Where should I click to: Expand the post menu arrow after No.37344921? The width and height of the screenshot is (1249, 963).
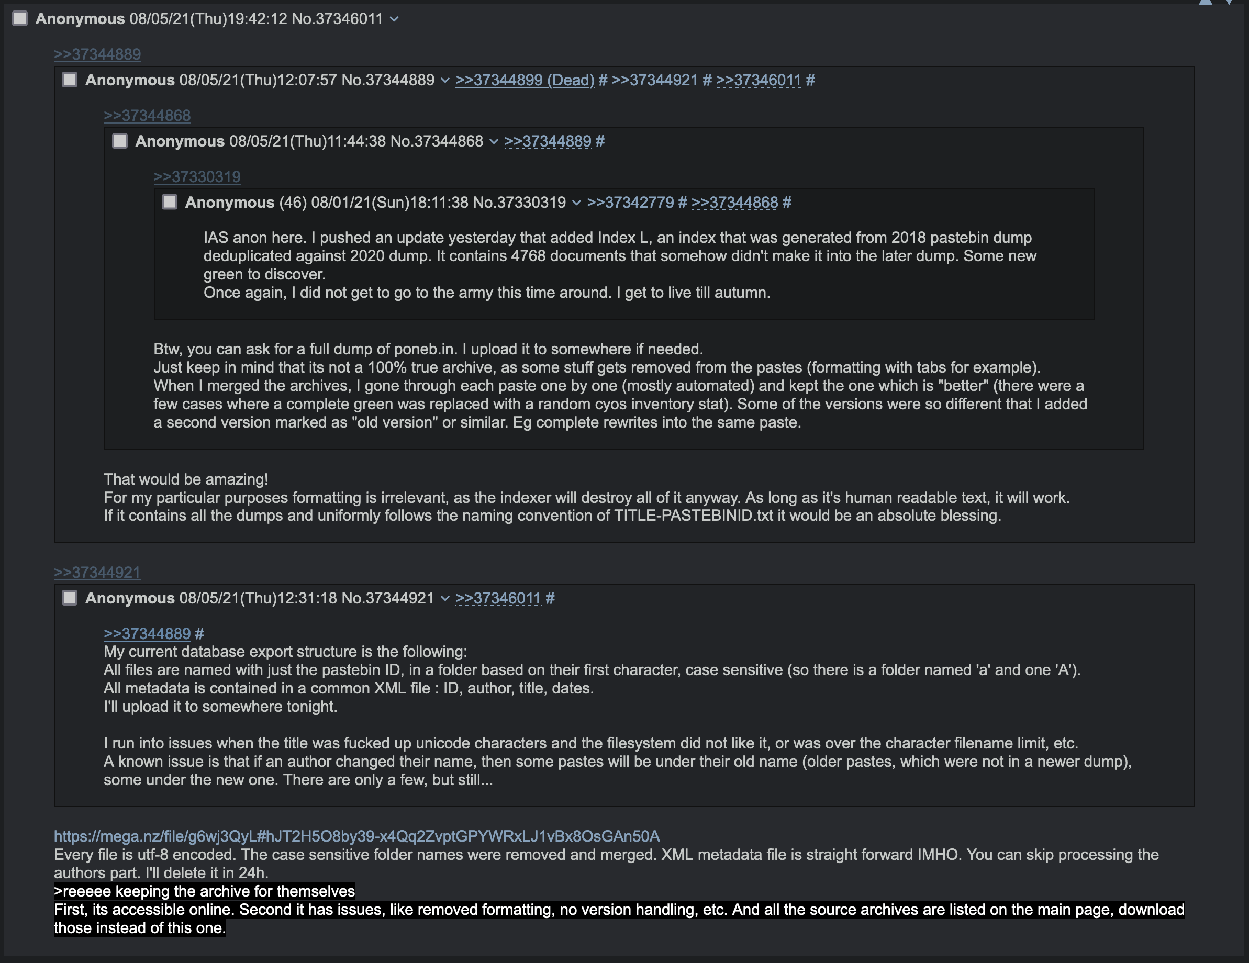[445, 599]
